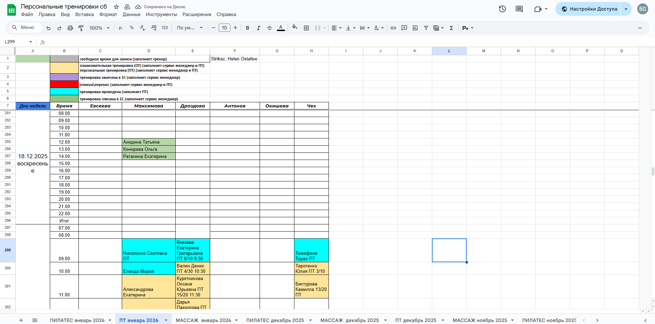Click the Insert link icon
655x324 pixels.
(393, 28)
